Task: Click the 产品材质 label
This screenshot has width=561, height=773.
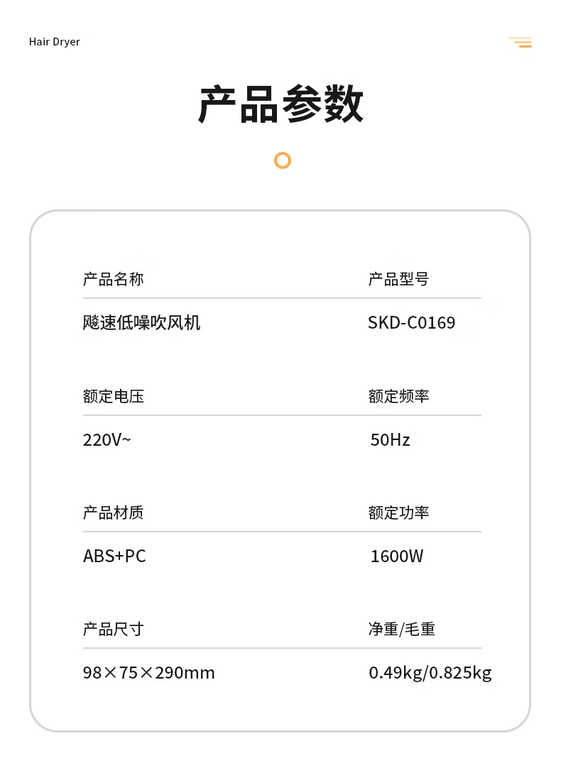Action: pos(113,512)
